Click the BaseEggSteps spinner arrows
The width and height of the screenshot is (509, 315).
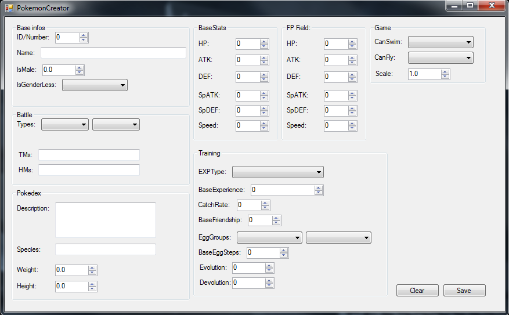[284, 253]
